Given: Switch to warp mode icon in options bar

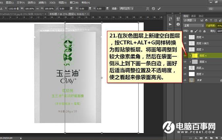Looking at the screenshot, I should (x=148, y=9).
